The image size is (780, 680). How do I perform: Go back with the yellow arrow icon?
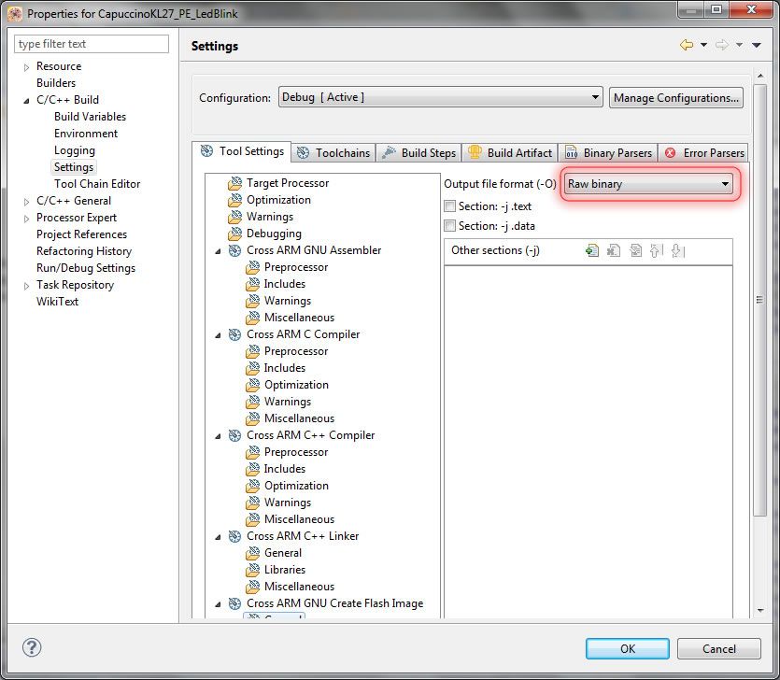687,45
